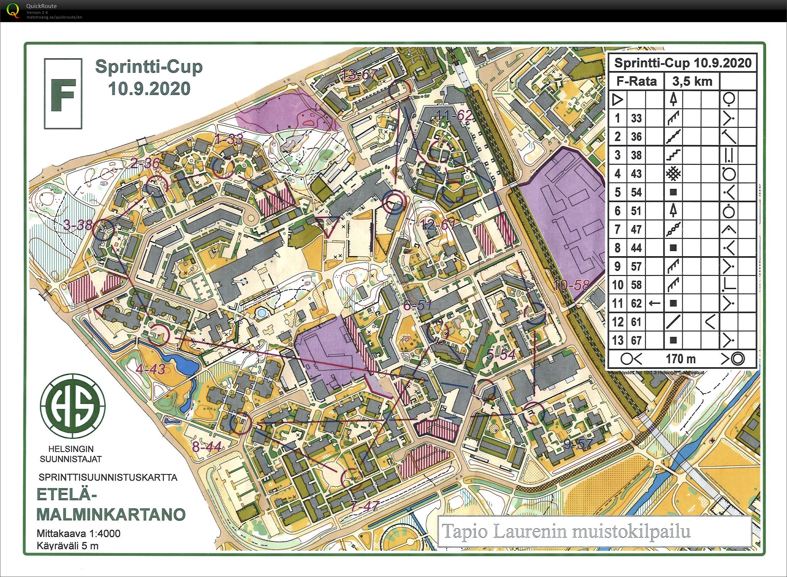Image resolution: width=787 pixels, height=577 pixels.
Task: Click control label '9-57' on map
Action: (578, 444)
